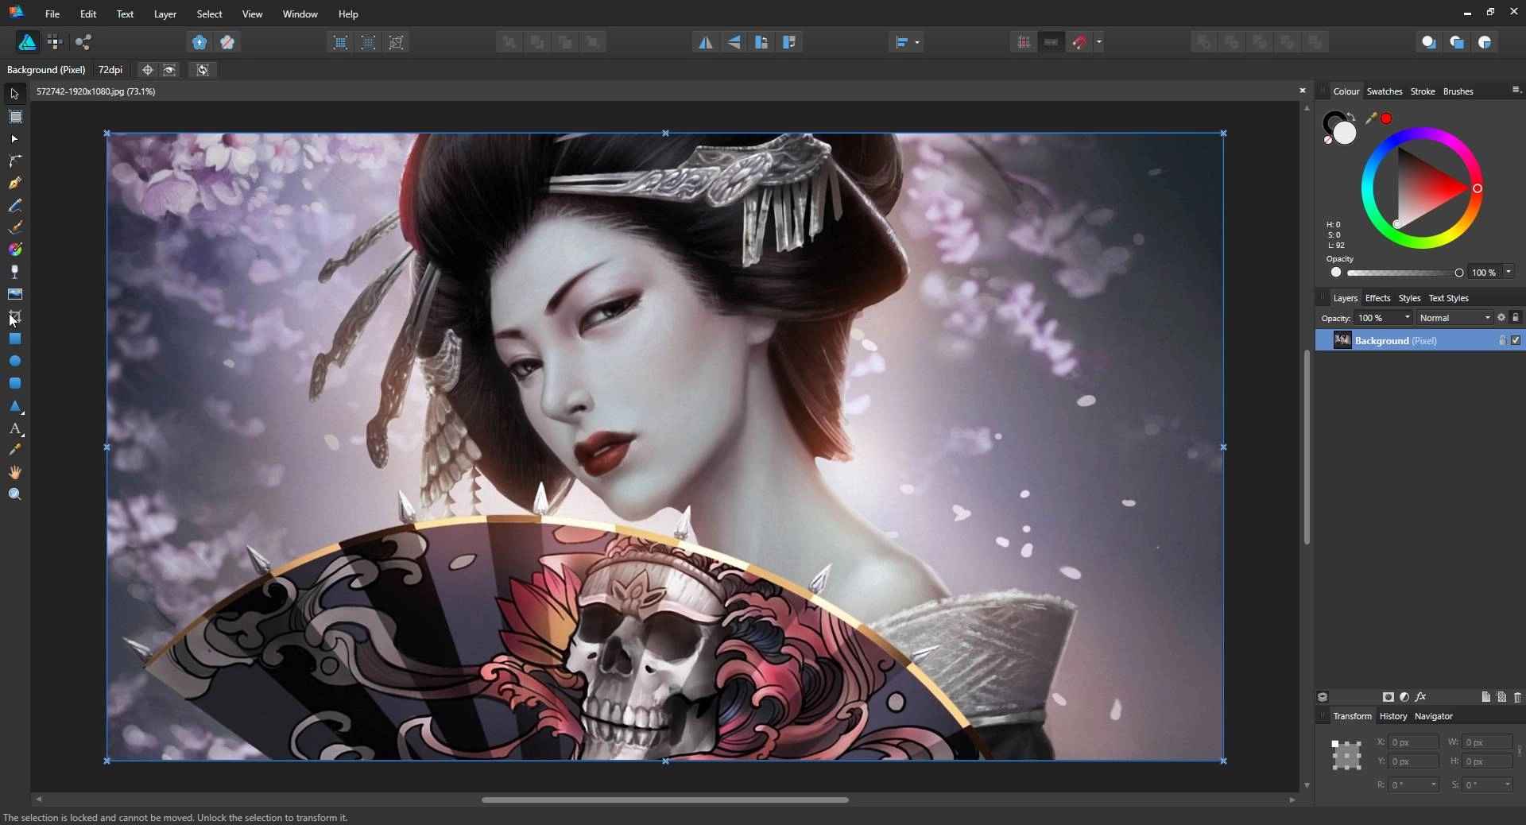
Task: Select the Pencil tool
Action: pyautogui.click(x=15, y=205)
